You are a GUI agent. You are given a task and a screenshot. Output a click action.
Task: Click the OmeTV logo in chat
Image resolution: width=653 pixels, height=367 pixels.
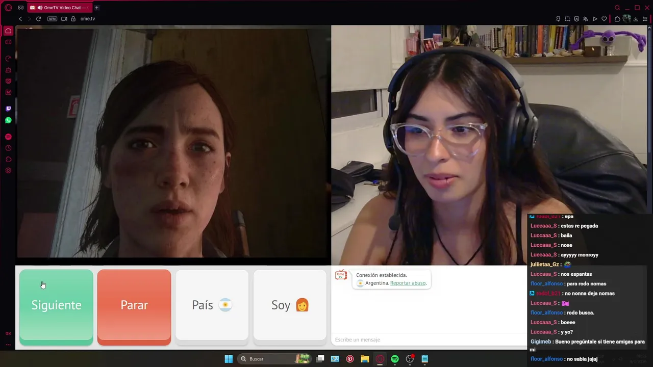coord(341,276)
